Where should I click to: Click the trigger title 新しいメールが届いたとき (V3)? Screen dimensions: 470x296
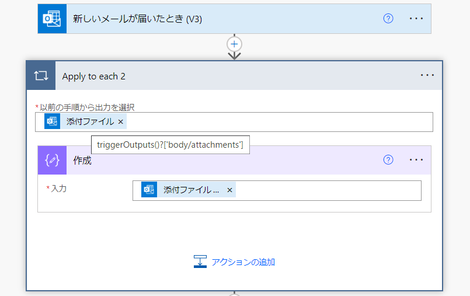[137, 19]
